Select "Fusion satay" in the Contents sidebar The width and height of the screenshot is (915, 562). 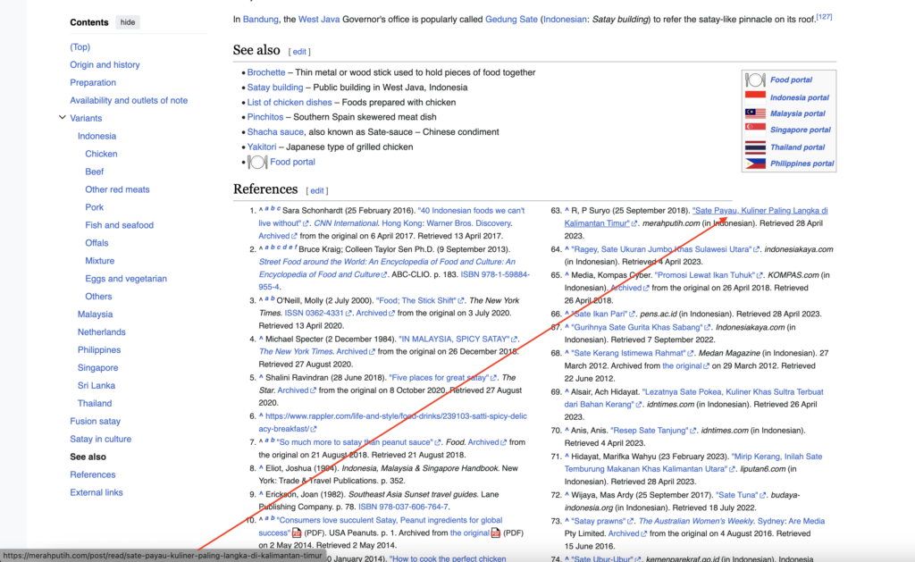(x=95, y=421)
